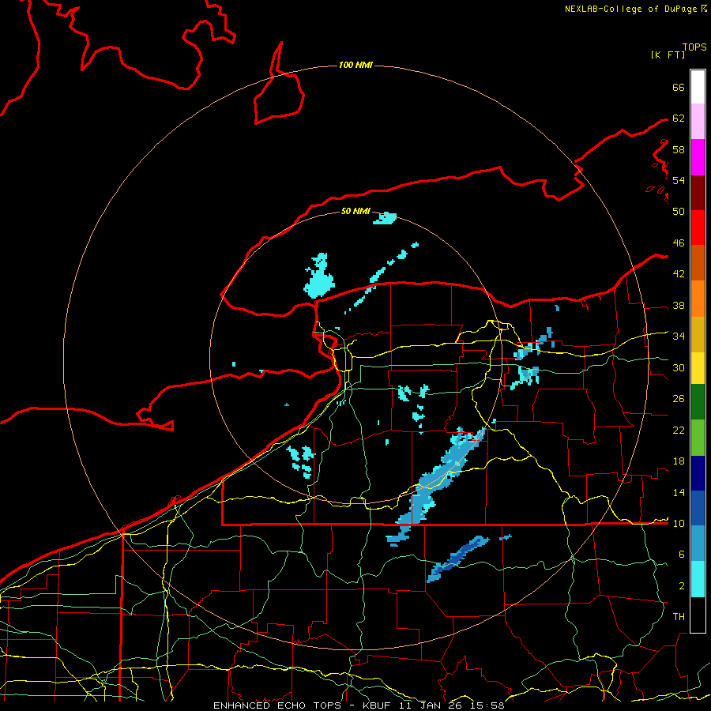This screenshot has height=711, width=711.
Task: Click the cyan 6 kft legend swatch
Action: pos(698,579)
